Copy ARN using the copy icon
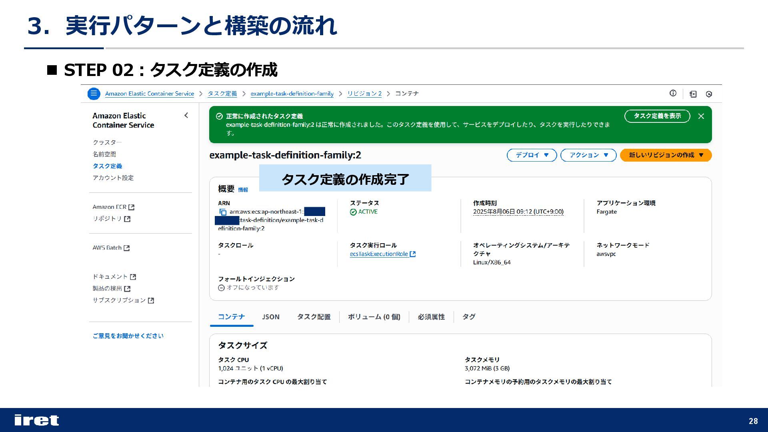 tap(223, 212)
